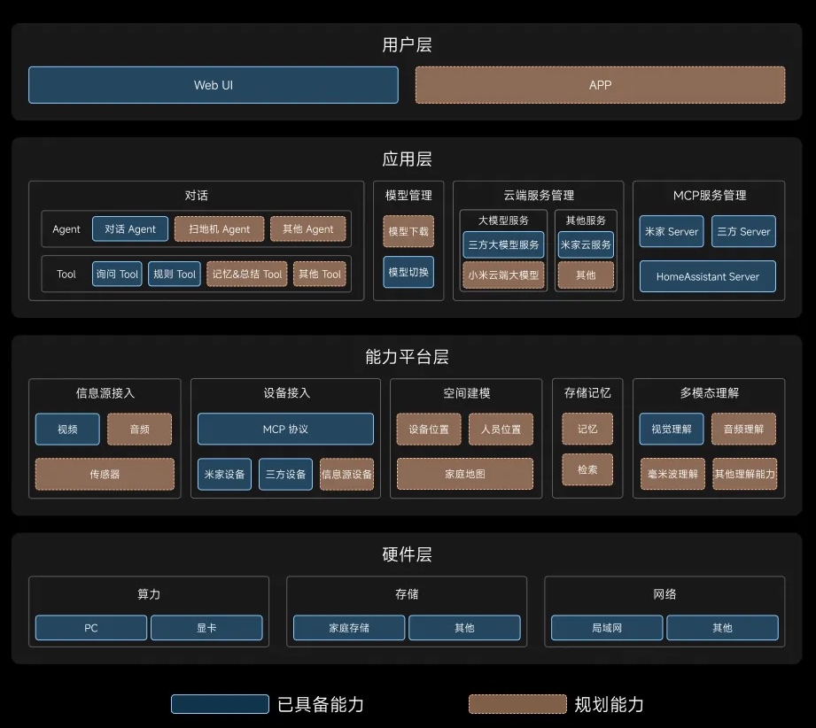
Task: Click the brown 规划能力 legend swatch
Action: (x=517, y=704)
